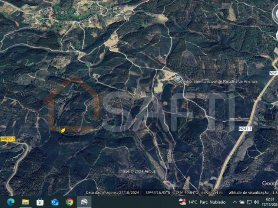Launch Microsoft Store from the taskbar
The height and width of the screenshot is (208, 278).
(x=40, y=202)
